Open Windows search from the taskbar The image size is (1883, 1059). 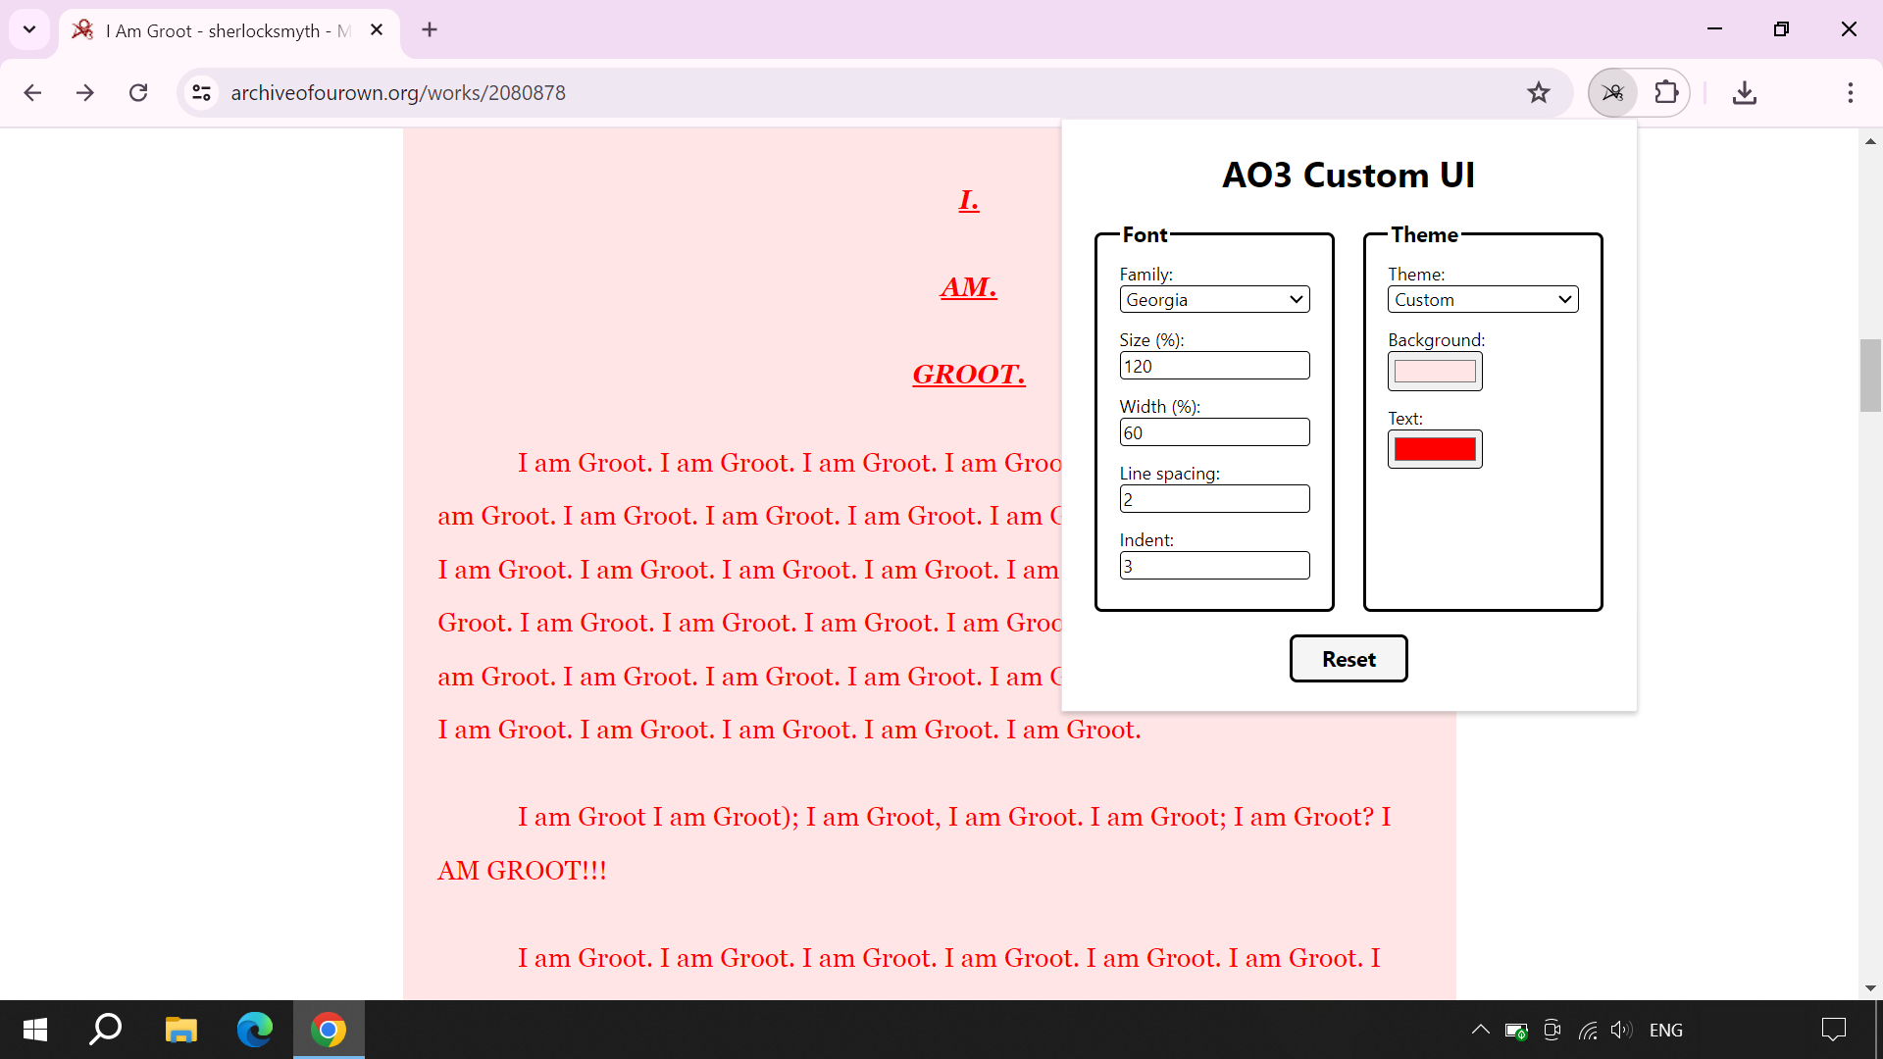click(x=105, y=1030)
